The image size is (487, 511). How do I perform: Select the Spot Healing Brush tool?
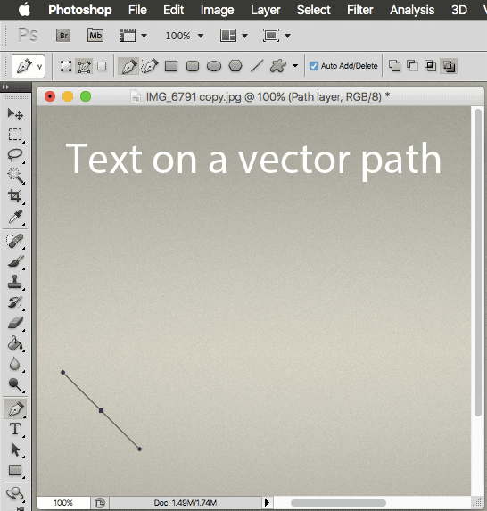point(15,241)
